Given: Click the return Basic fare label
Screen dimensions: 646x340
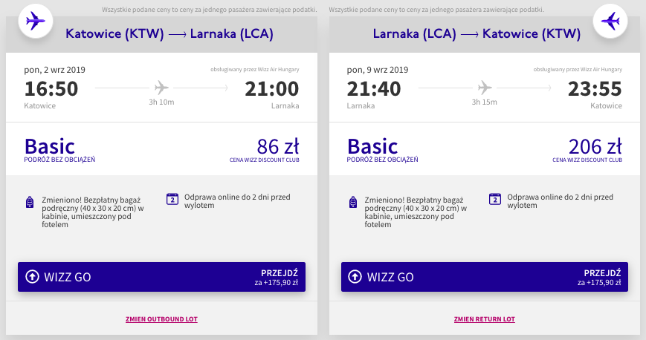Looking at the screenshot, I should tap(372, 146).
